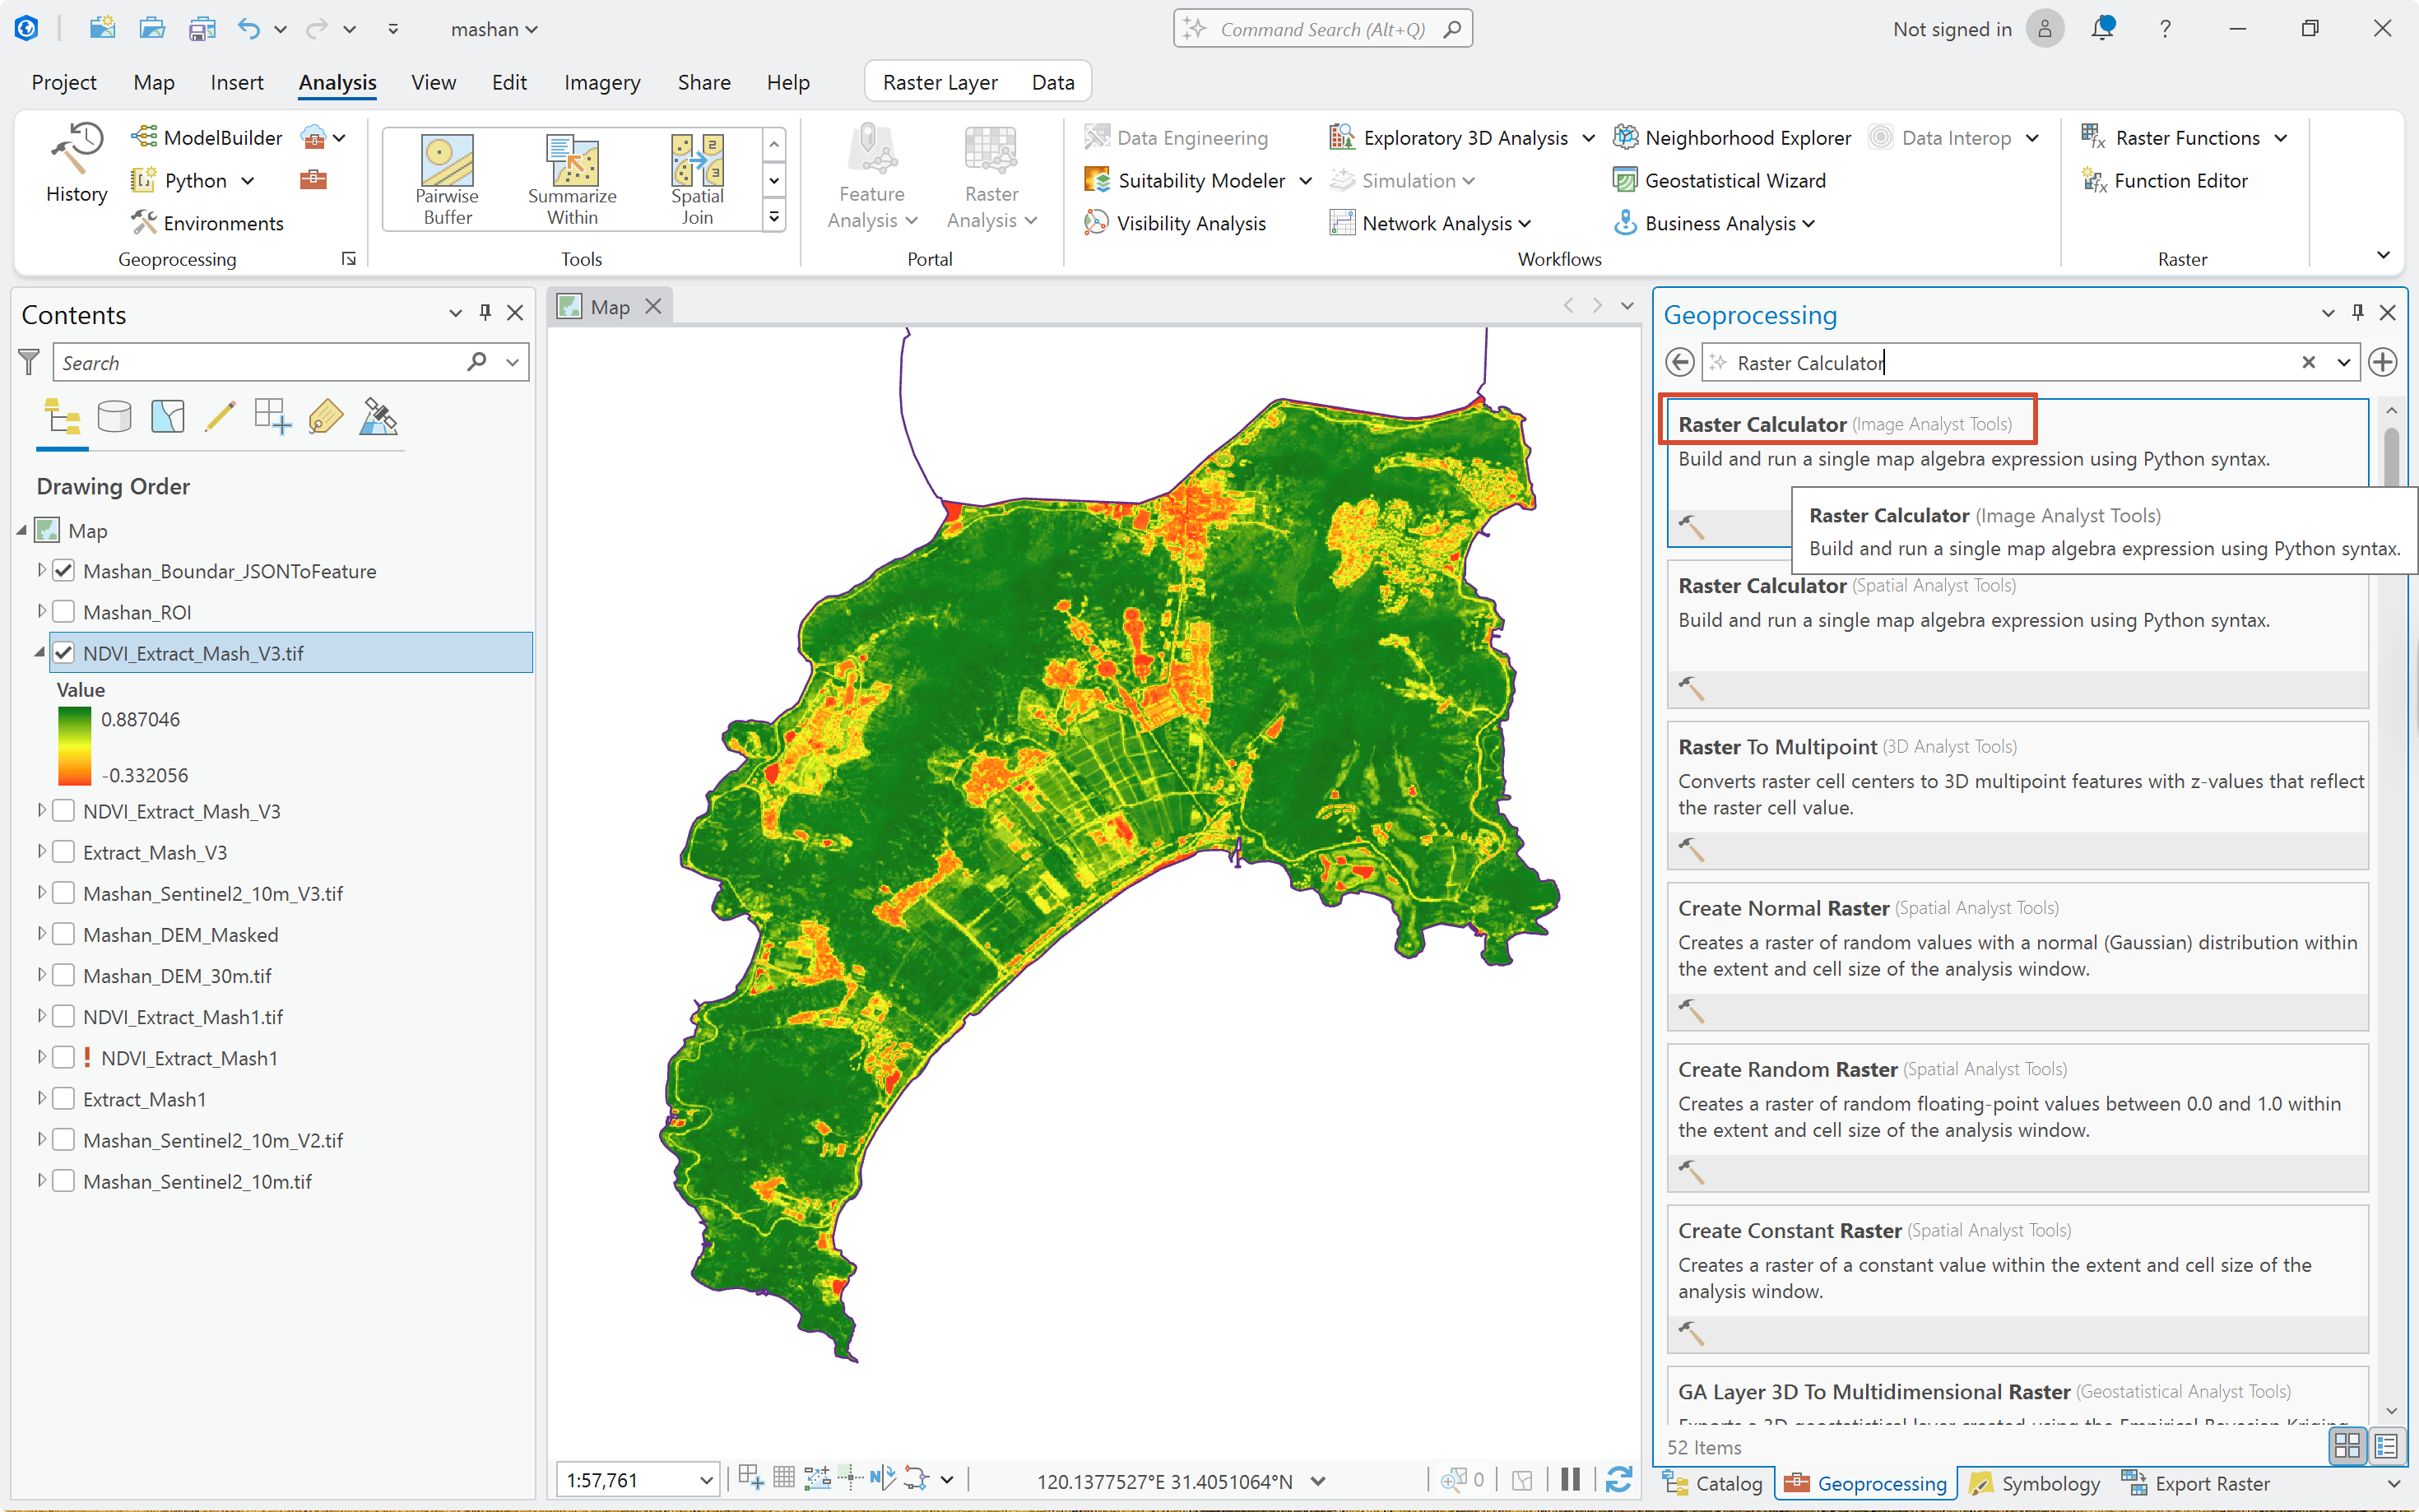Expand the Tools gallery with the More arrow
The image size is (2419, 1512).
(x=774, y=217)
